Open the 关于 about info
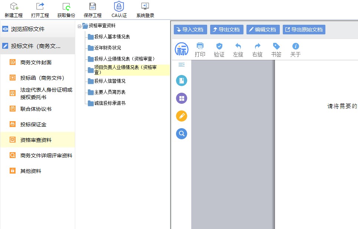The width and height of the screenshot is (358, 229). pyautogui.click(x=295, y=49)
